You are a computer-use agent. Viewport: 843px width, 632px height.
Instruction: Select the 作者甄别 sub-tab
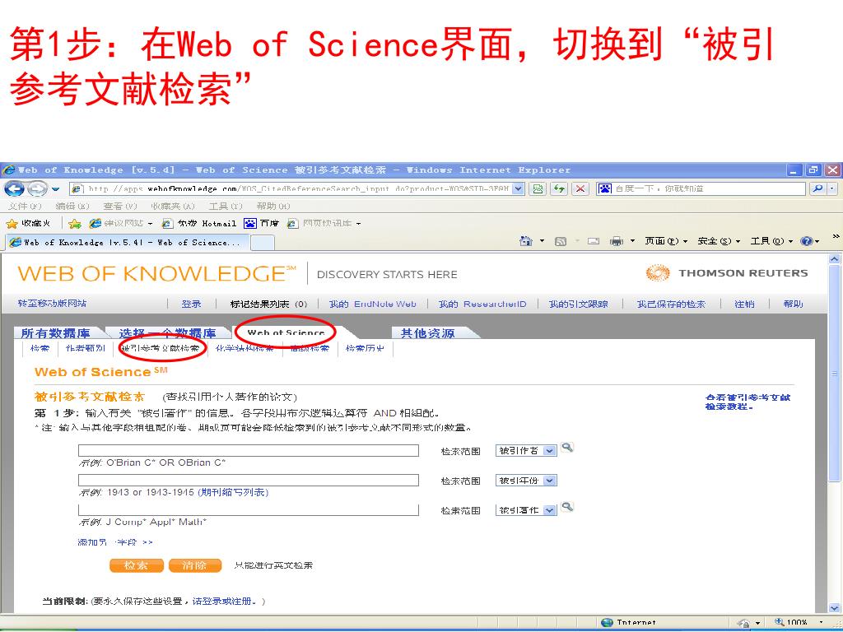(86, 348)
